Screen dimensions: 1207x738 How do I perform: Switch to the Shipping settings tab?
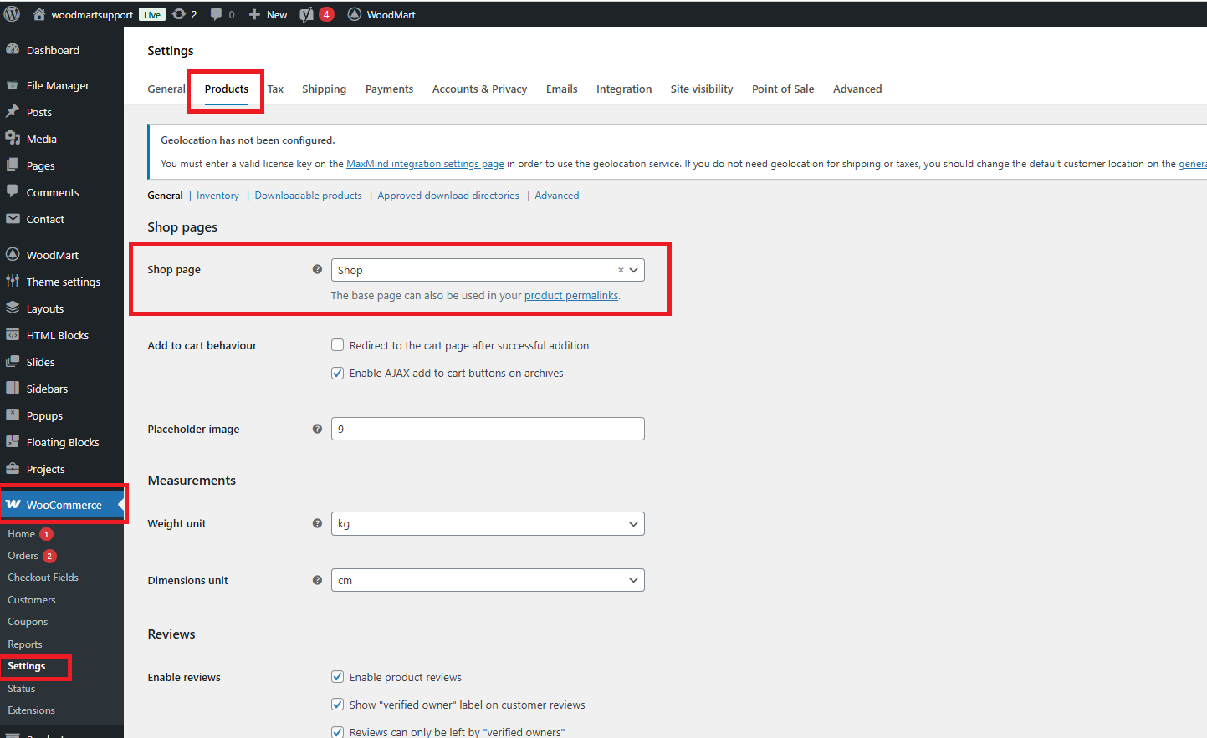324,89
